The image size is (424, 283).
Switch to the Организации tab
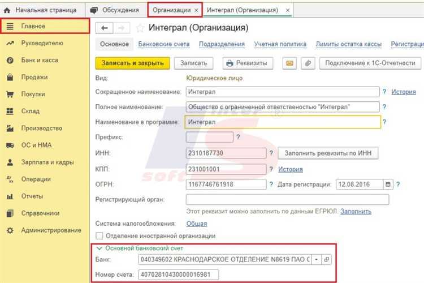point(171,10)
